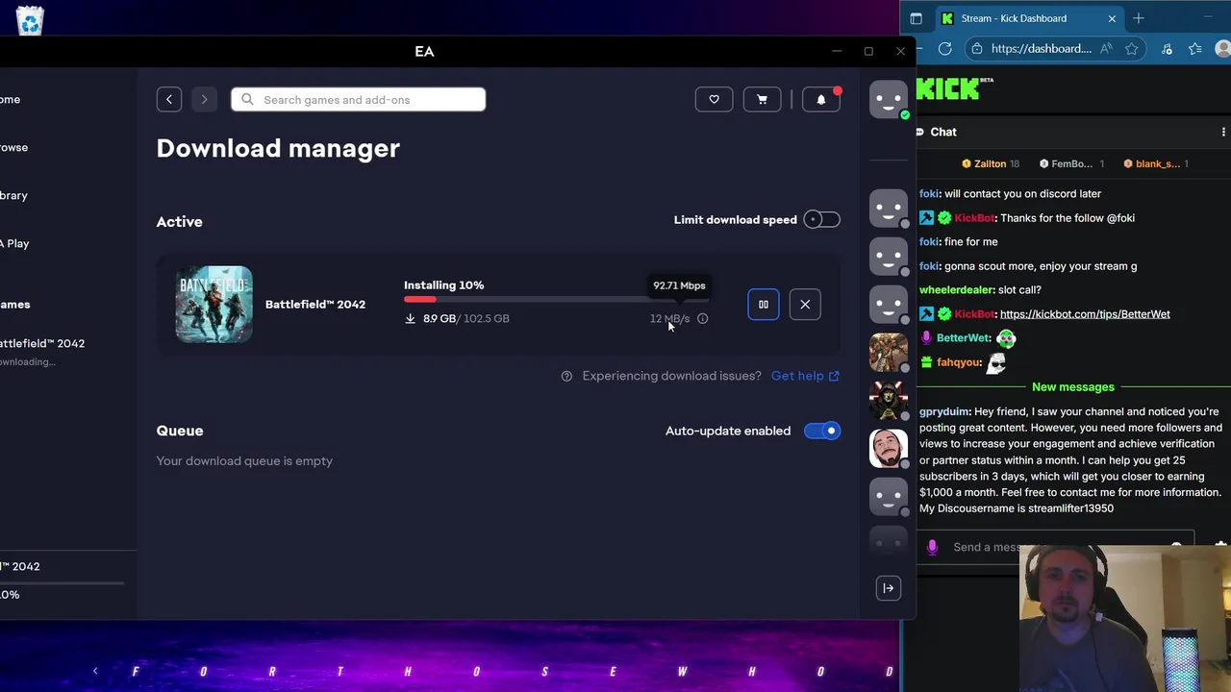Click top chatter FemBo...
The height and width of the screenshot is (692, 1231).
pyautogui.click(x=1071, y=163)
